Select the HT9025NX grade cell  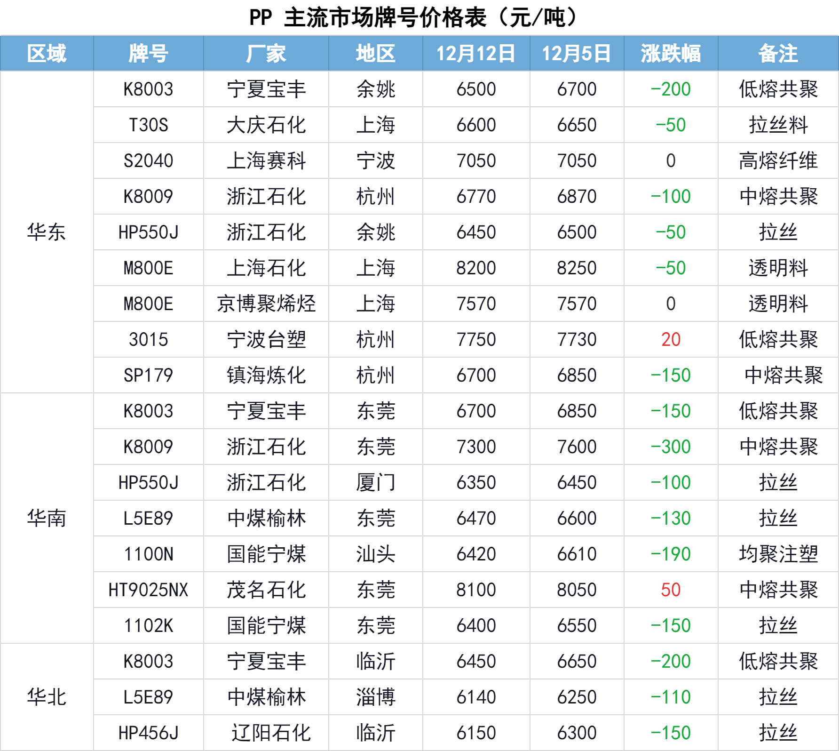pos(148,590)
